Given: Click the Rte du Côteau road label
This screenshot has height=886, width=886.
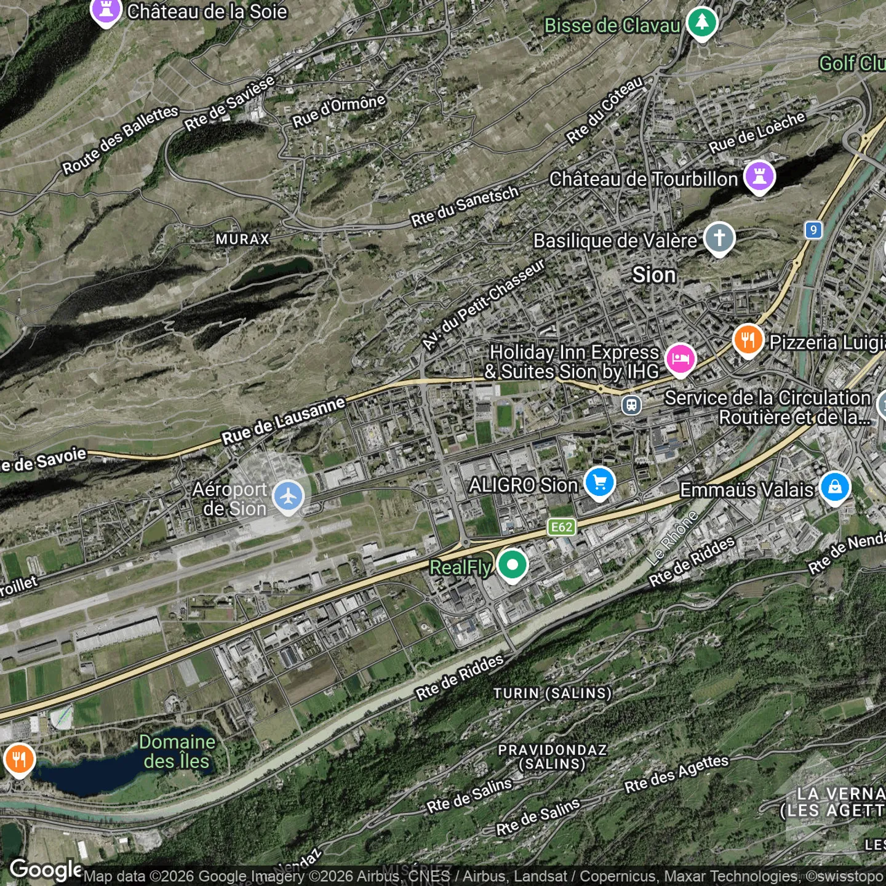Looking at the screenshot, I should pos(605,111).
